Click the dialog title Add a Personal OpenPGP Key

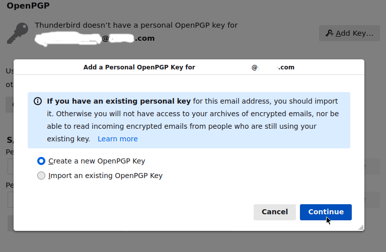coord(139,67)
